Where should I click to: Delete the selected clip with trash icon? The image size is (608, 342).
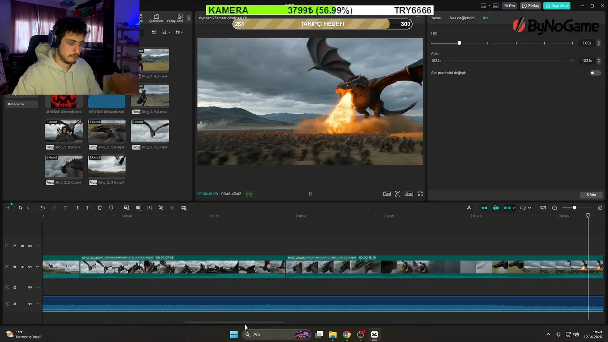(x=100, y=208)
